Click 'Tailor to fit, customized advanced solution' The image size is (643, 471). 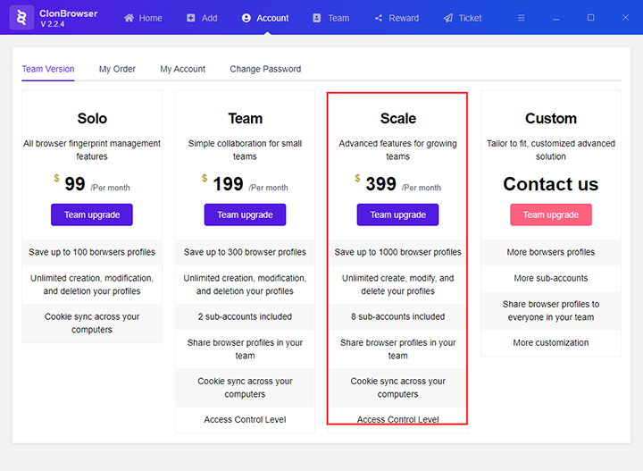(551, 150)
